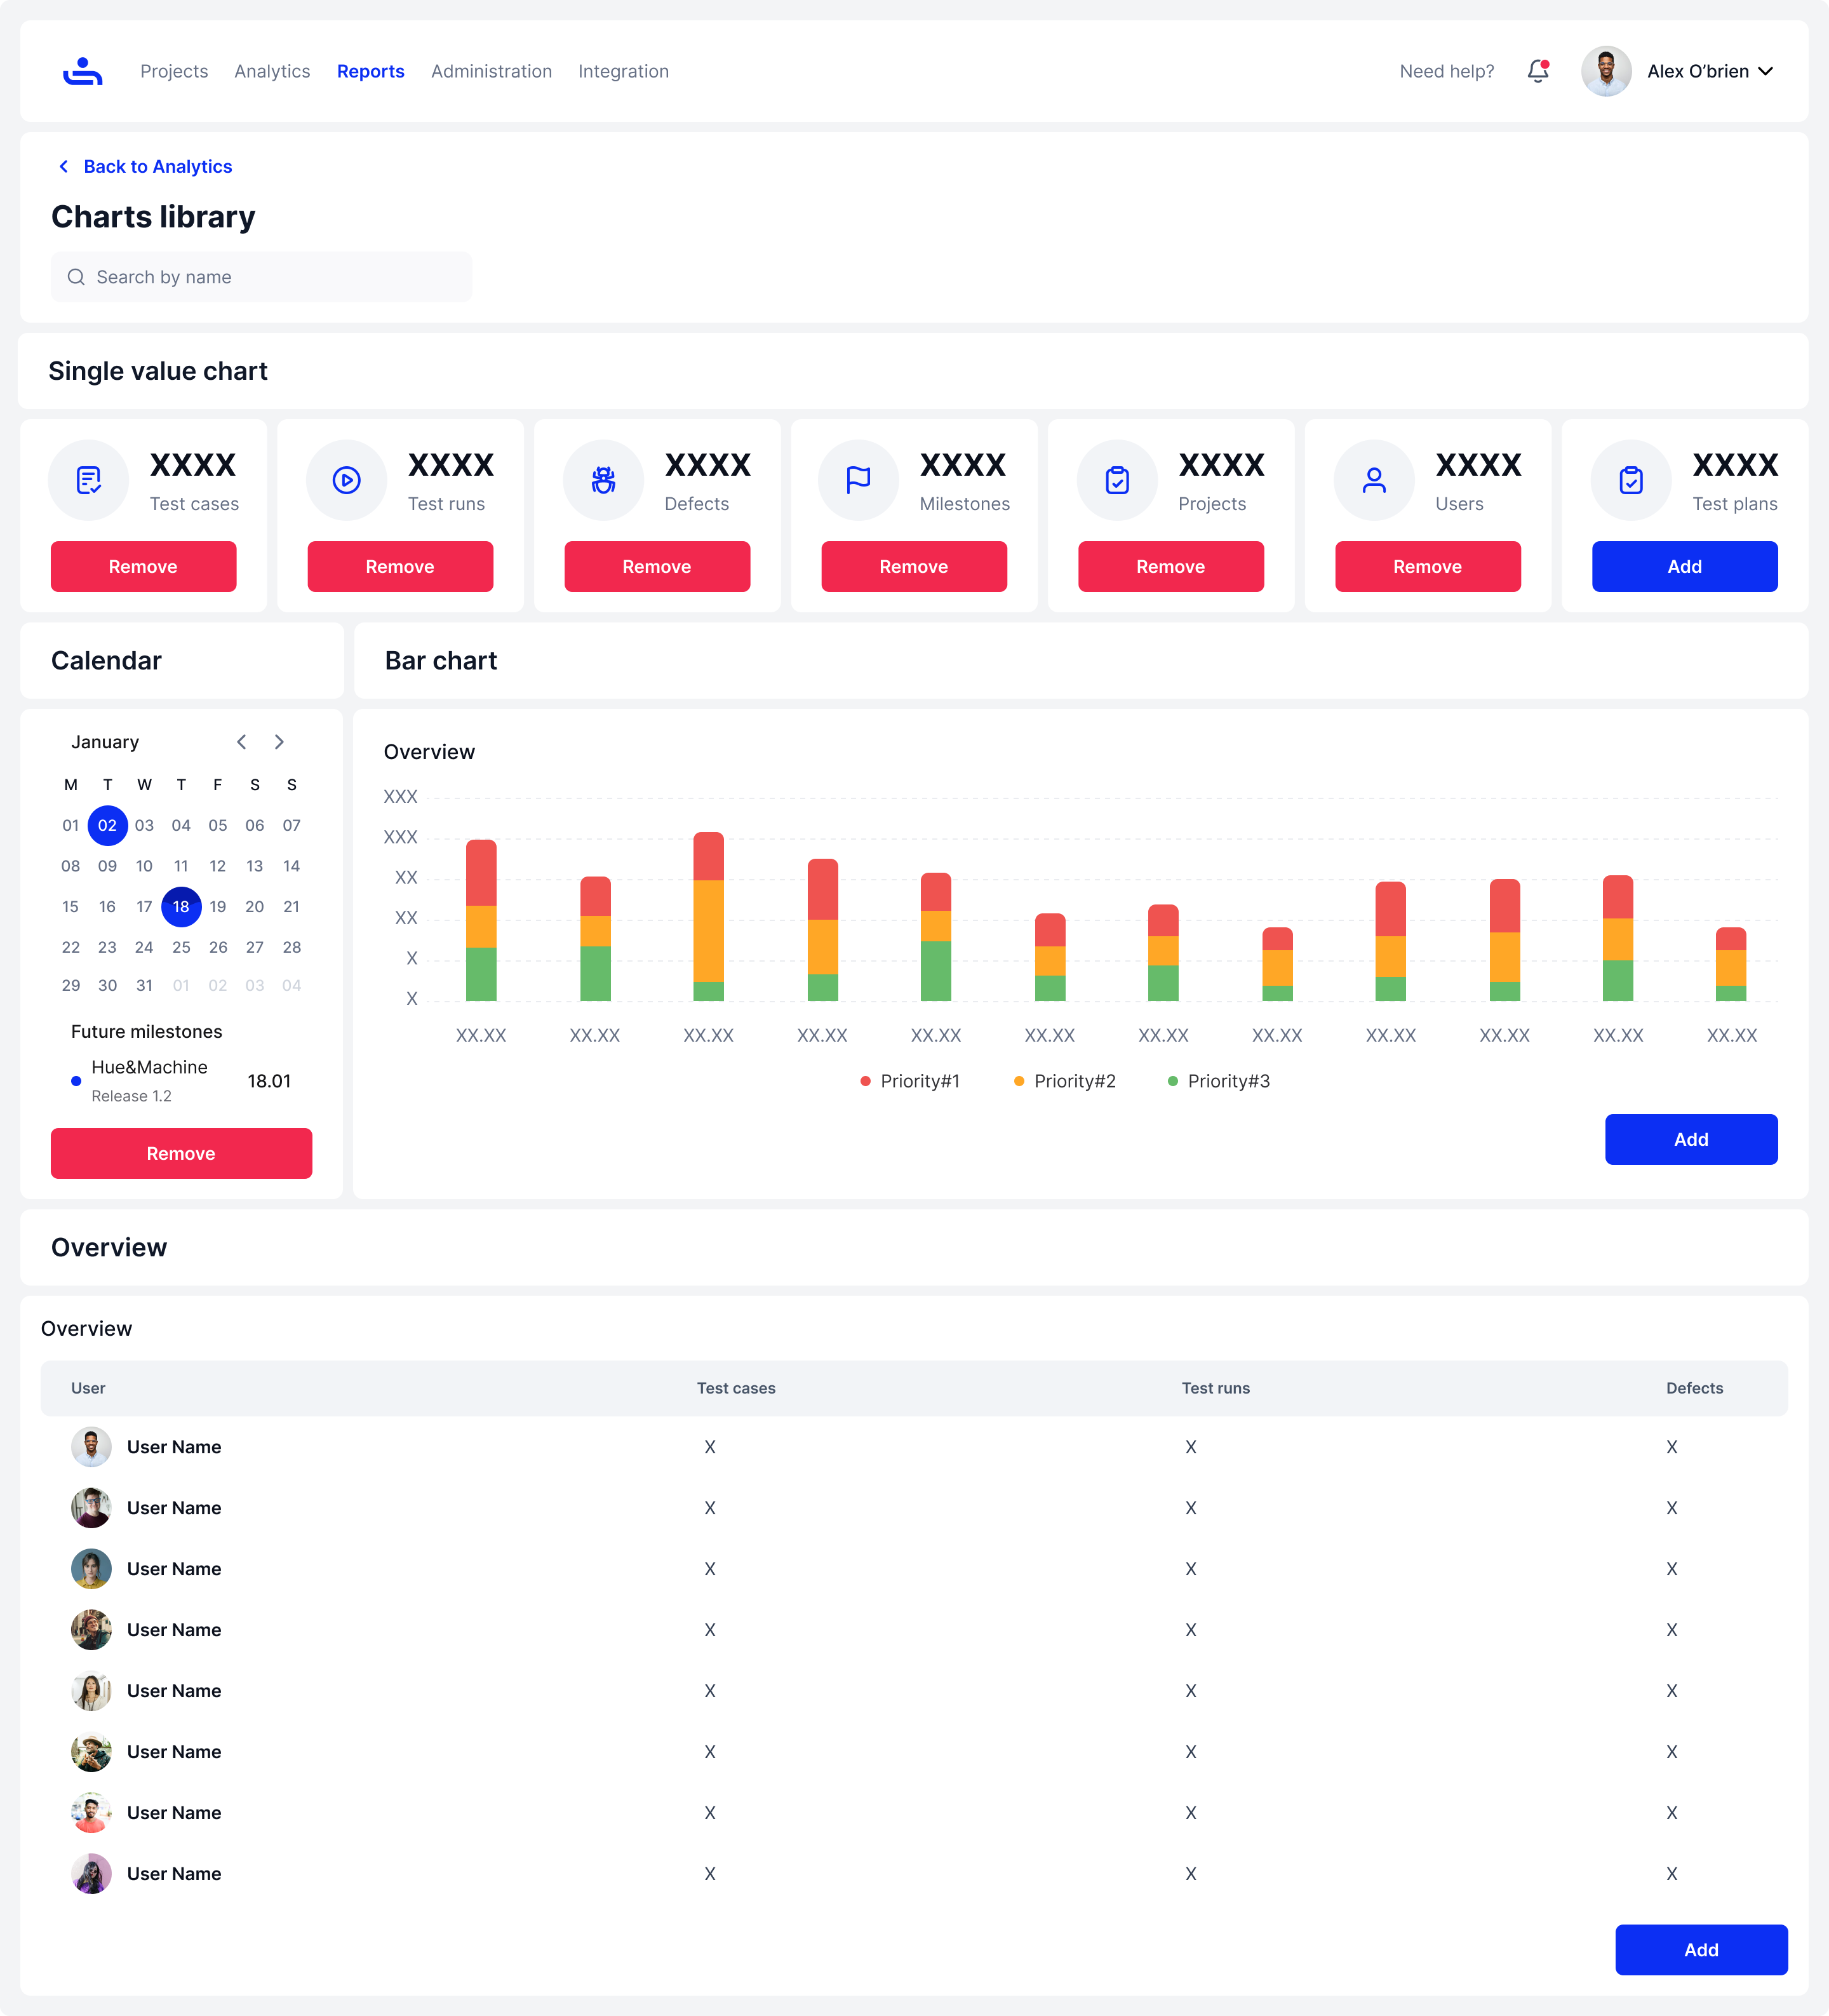Viewport: 1829px width, 2016px height.
Task: Remove the Test cases chart
Action: (x=143, y=567)
